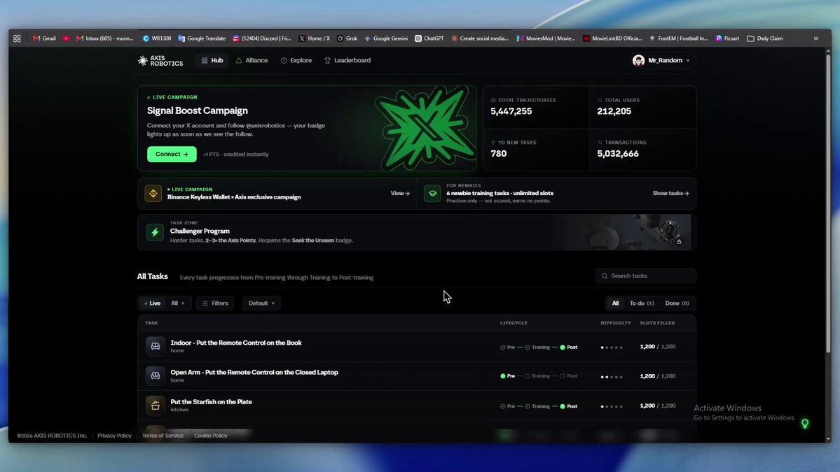This screenshot has height=472, width=840.
Task: Open the Grok bookmark
Action: [x=347, y=38]
